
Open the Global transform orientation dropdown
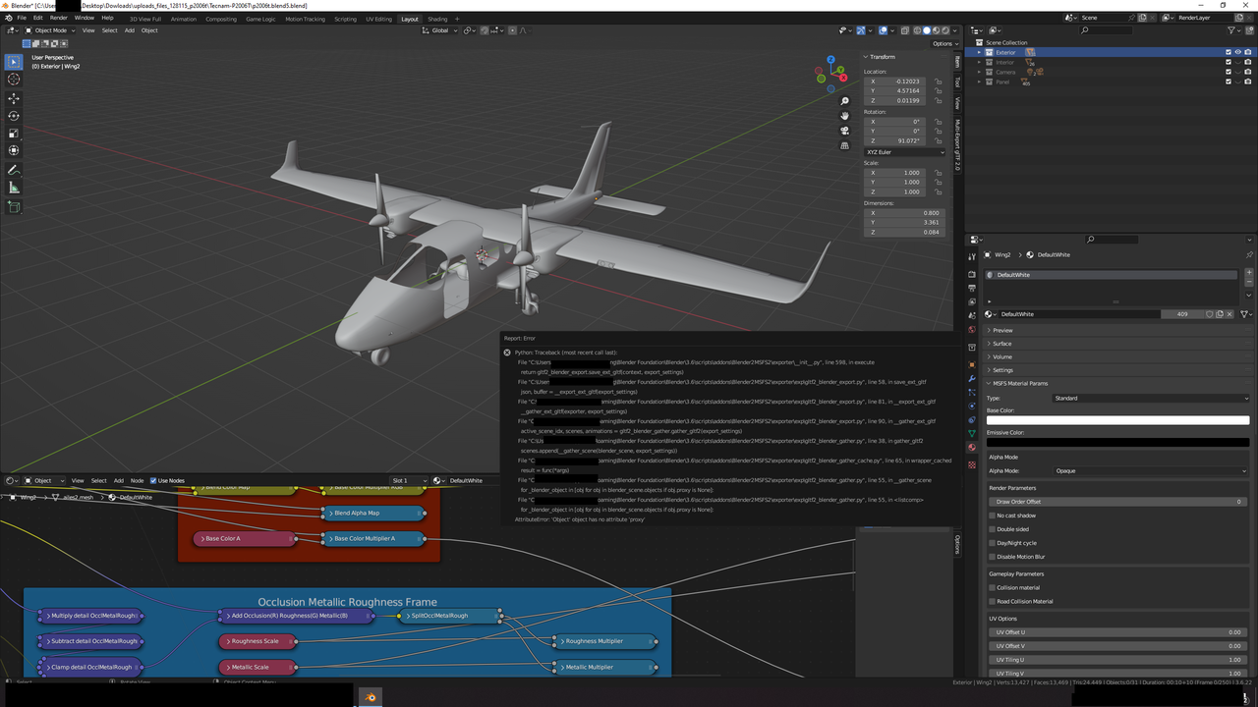click(439, 30)
